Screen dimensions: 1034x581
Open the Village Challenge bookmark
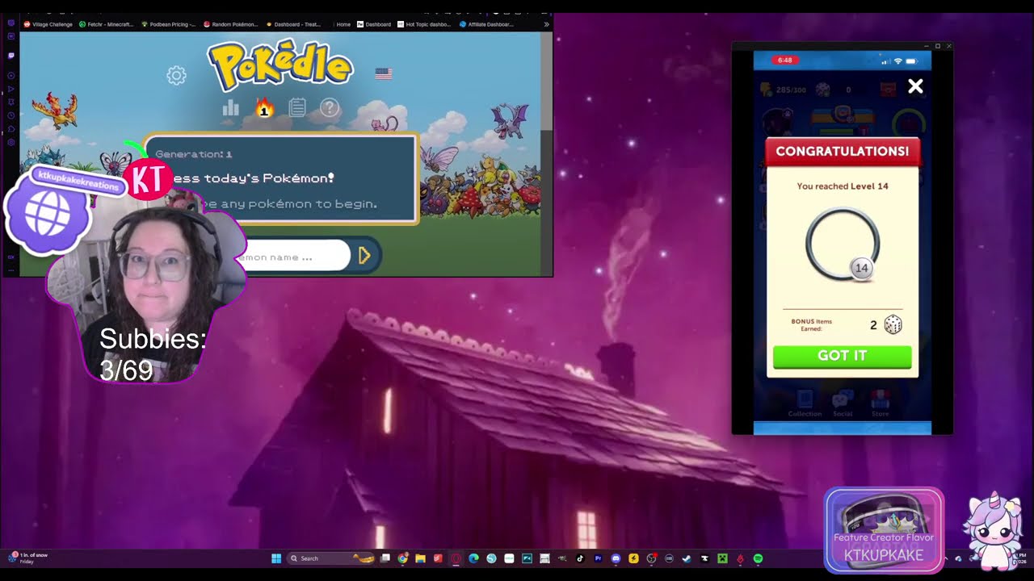tap(48, 24)
